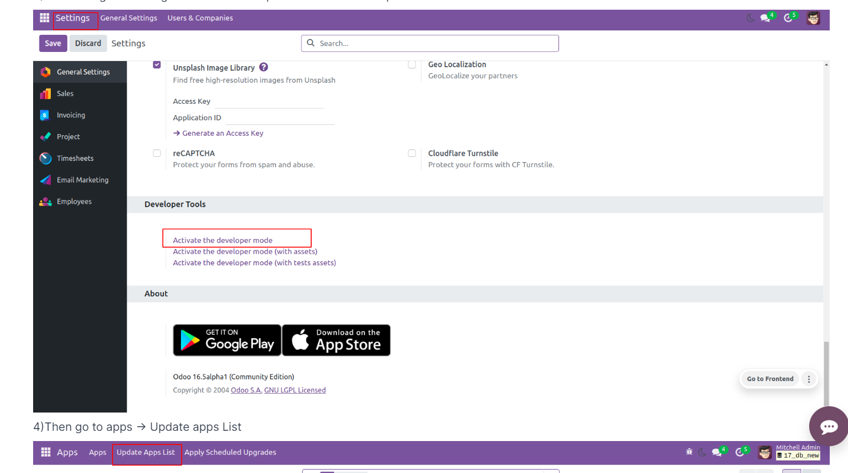
Task: Click Update Apps List menu item
Action: (146, 452)
